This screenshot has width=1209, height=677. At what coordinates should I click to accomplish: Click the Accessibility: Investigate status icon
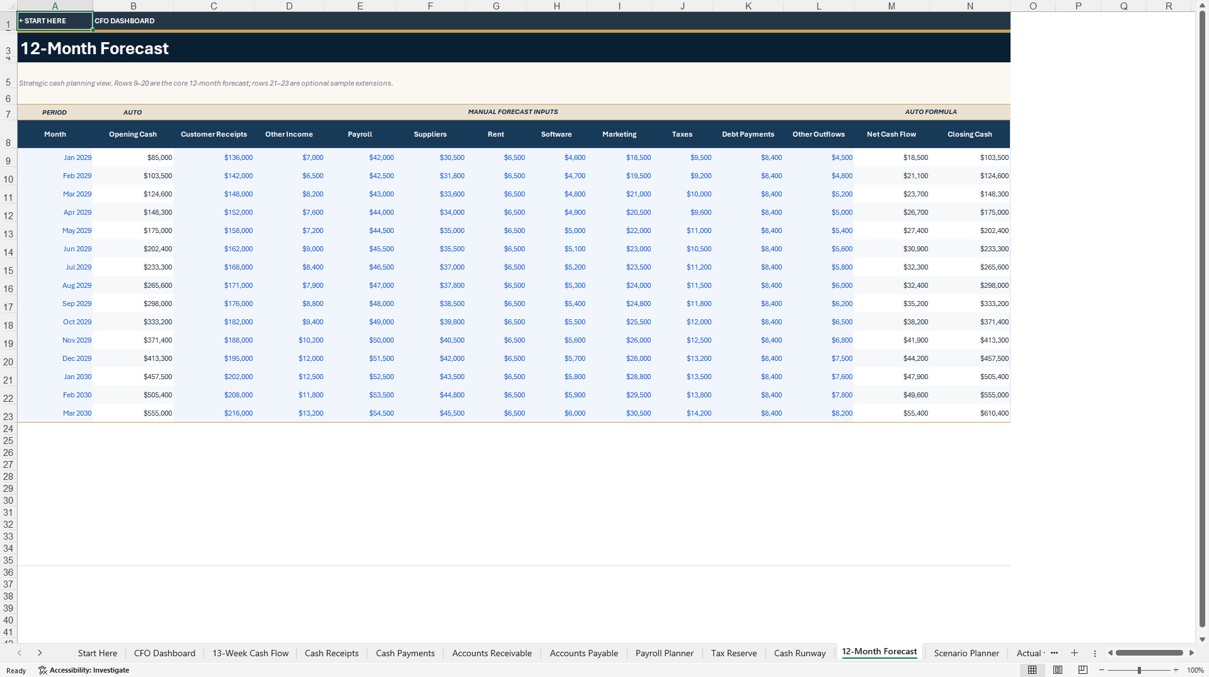(84, 670)
